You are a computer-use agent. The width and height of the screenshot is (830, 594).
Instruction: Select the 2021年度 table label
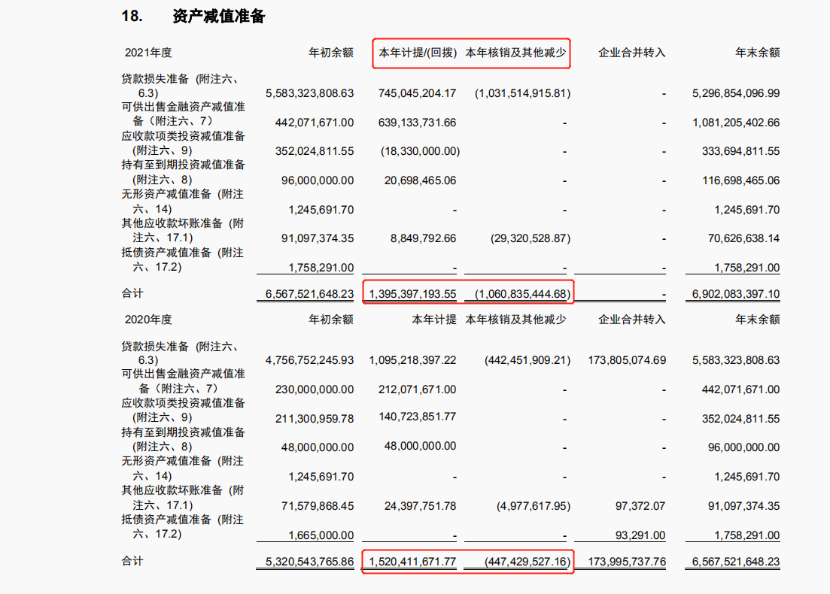point(148,53)
